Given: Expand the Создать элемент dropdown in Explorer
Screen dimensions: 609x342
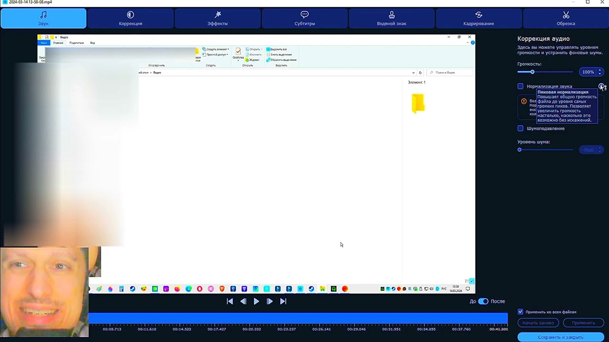Looking at the screenshot, I should (x=216, y=49).
